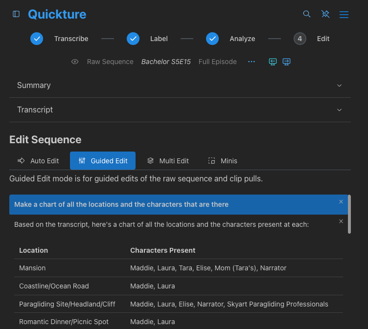The image size is (368, 329).
Task: Dismiss the blue prompt message
Action: [341, 201]
